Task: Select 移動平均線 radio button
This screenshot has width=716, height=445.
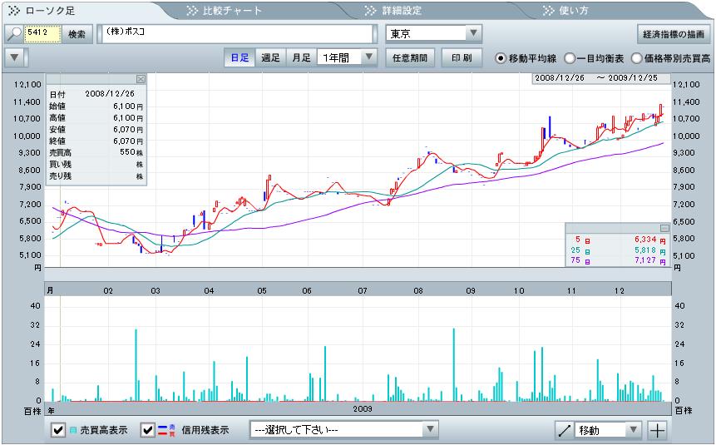Action: pos(501,58)
